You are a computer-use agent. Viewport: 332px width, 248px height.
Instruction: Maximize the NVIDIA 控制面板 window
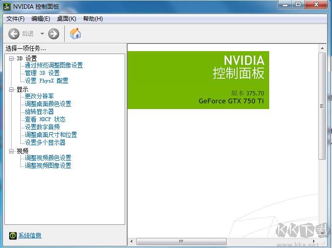[298, 5]
